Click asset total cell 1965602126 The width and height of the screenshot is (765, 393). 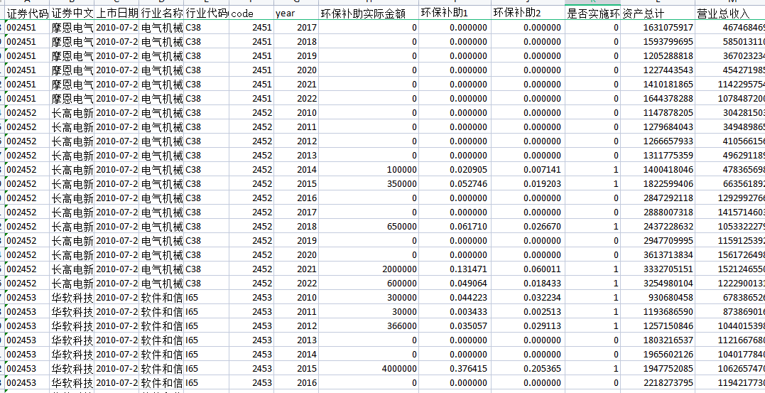pos(658,354)
